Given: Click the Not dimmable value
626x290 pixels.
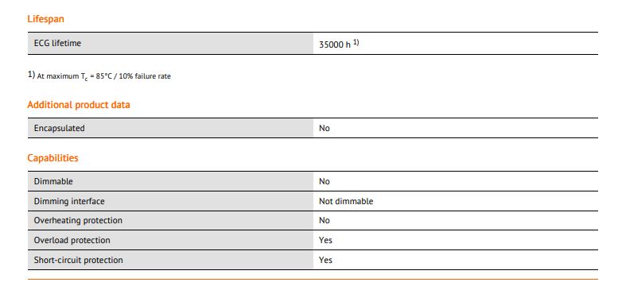Looking at the screenshot, I should 346,202.
